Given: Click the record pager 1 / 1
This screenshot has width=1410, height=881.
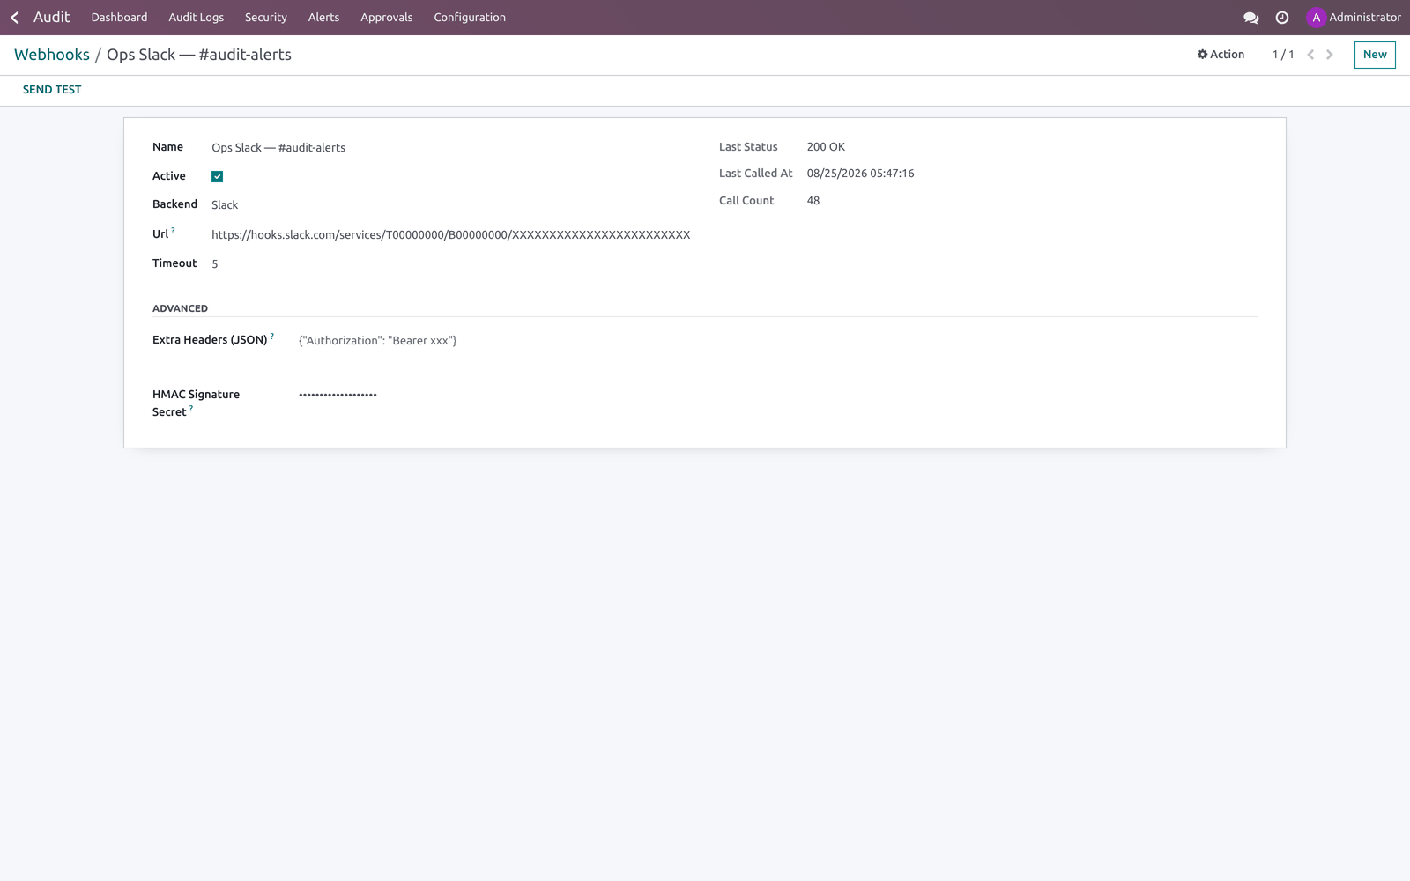Looking at the screenshot, I should pyautogui.click(x=1283, y=55).
